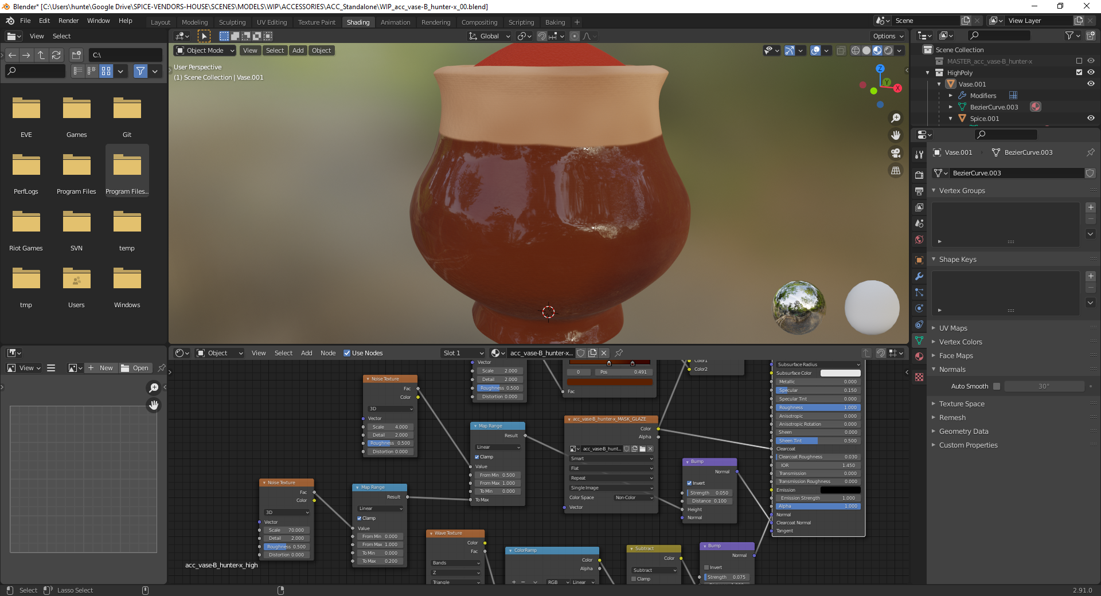Open the Slot 1 material slot dropdown
Image resolution: width=1101 pixels, height=596 pixels.
463,353
